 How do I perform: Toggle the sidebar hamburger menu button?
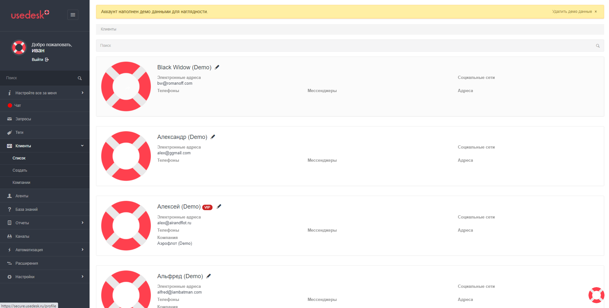[73, 15]
